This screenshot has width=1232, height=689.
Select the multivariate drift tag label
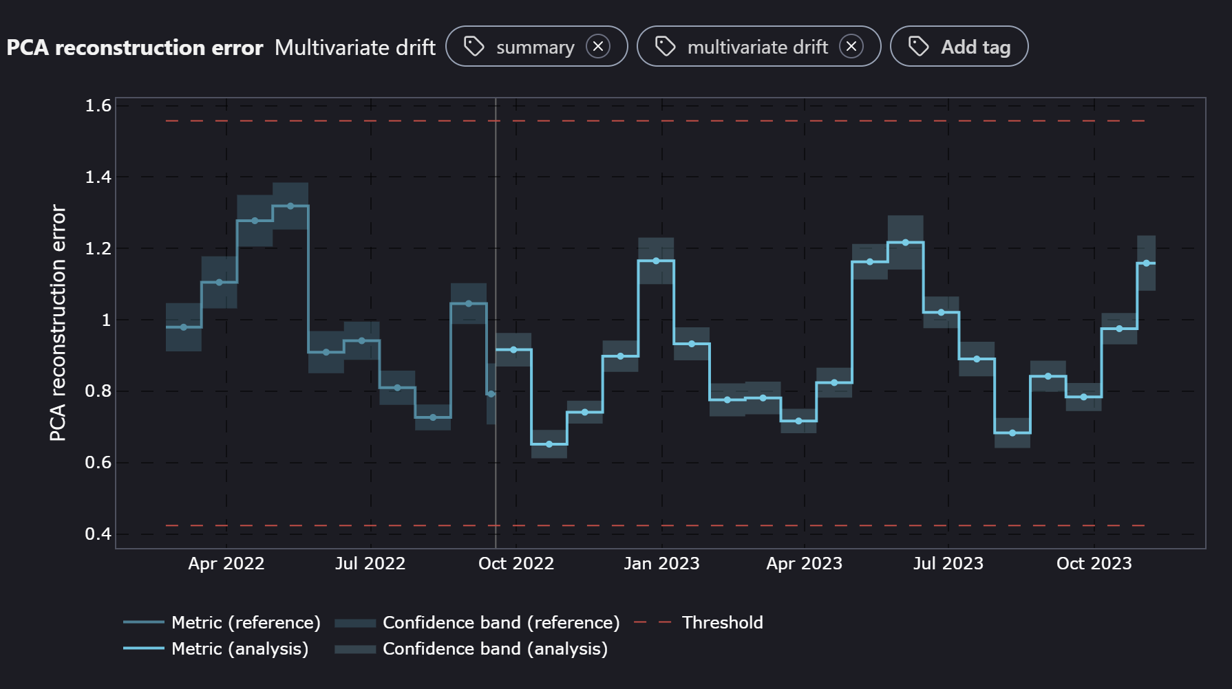[757, 47]
